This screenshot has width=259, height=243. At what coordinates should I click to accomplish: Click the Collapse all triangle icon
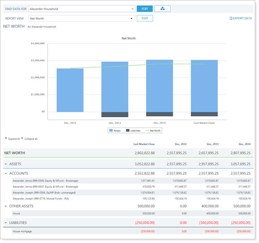[x=22, y=138]
